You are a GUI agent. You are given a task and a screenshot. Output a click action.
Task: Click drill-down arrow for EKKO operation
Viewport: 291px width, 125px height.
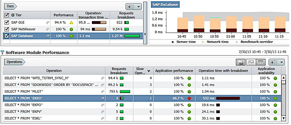tap(102, 98)
